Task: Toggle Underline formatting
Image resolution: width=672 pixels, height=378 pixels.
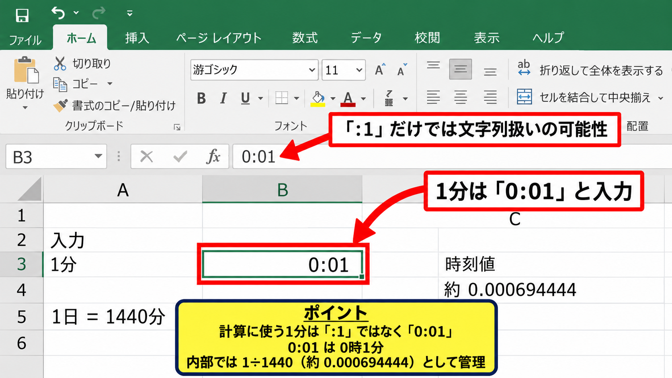Action: pyautogui.click(x=245, y=98)
